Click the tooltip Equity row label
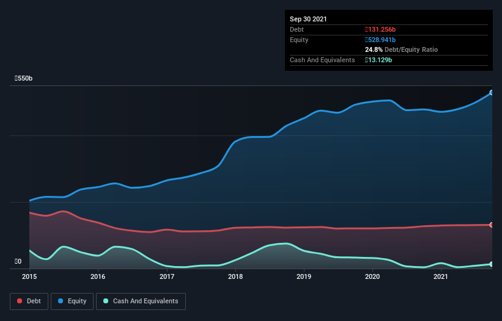The width and height of the screenshot is (502, 321). tap(299, 40)
